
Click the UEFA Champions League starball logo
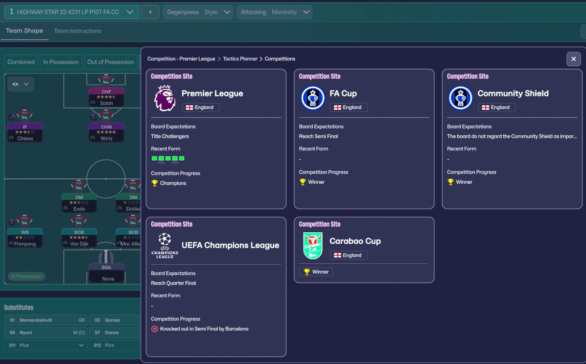click(x=164, y=246)
